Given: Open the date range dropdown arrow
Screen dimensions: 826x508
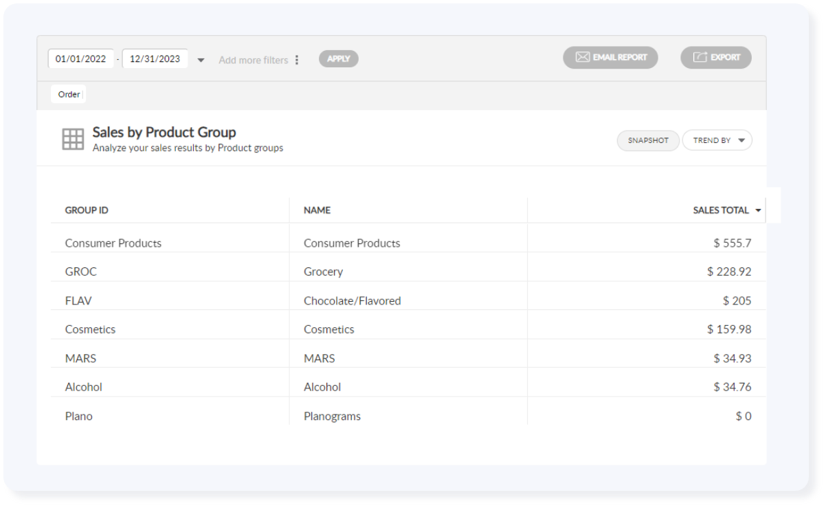Looking at the screenshot, I should [x=200, y=60].
